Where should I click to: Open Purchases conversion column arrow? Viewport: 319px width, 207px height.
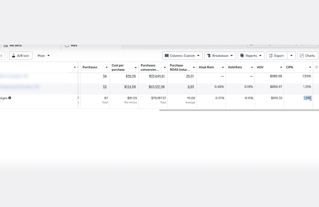tap(165, 68)
